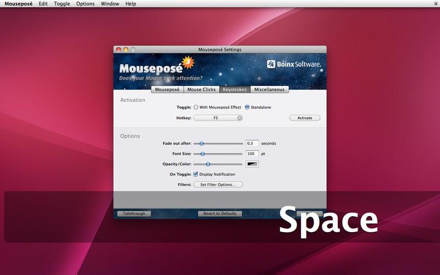Start the Talkthrough
Image resolution: width=440 pixels, height=275 pixels.
(x=134, y=213)
